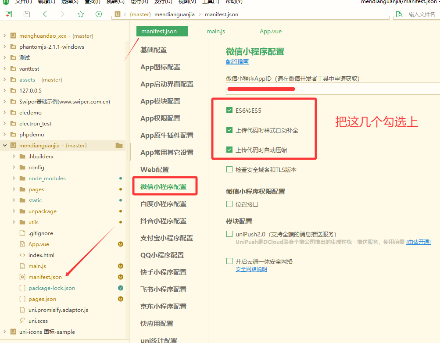Select the 微信小程序配置 section
The height and width of the screenshot is (343, 440).
[x=163, y=187]
